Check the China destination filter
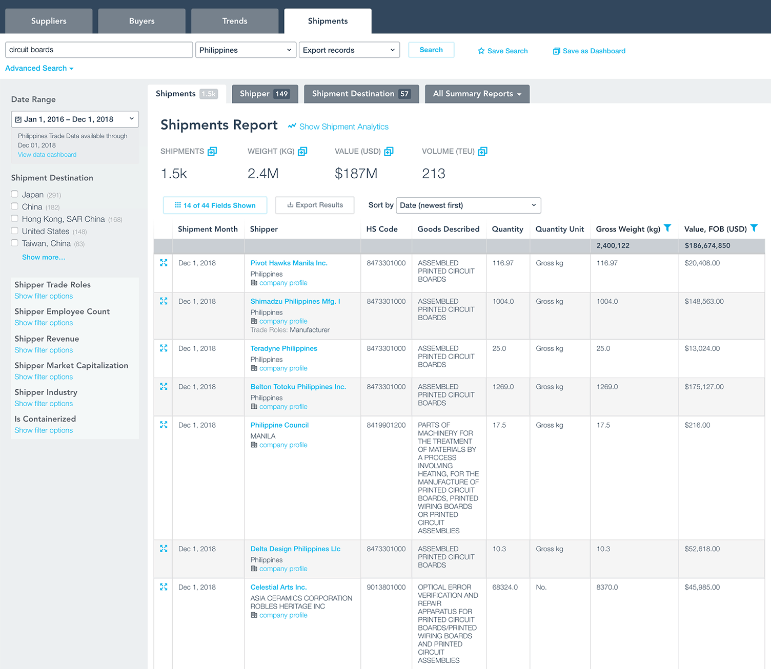771x669 pixels. click(x=15, y=206)
